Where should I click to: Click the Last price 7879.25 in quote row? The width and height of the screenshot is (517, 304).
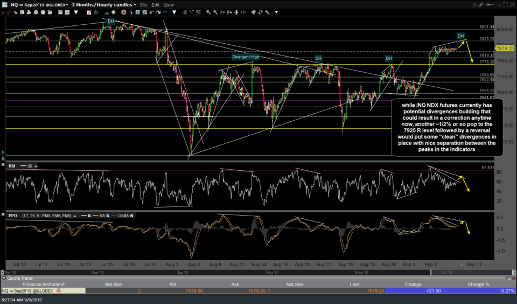[x=375, y=291]
